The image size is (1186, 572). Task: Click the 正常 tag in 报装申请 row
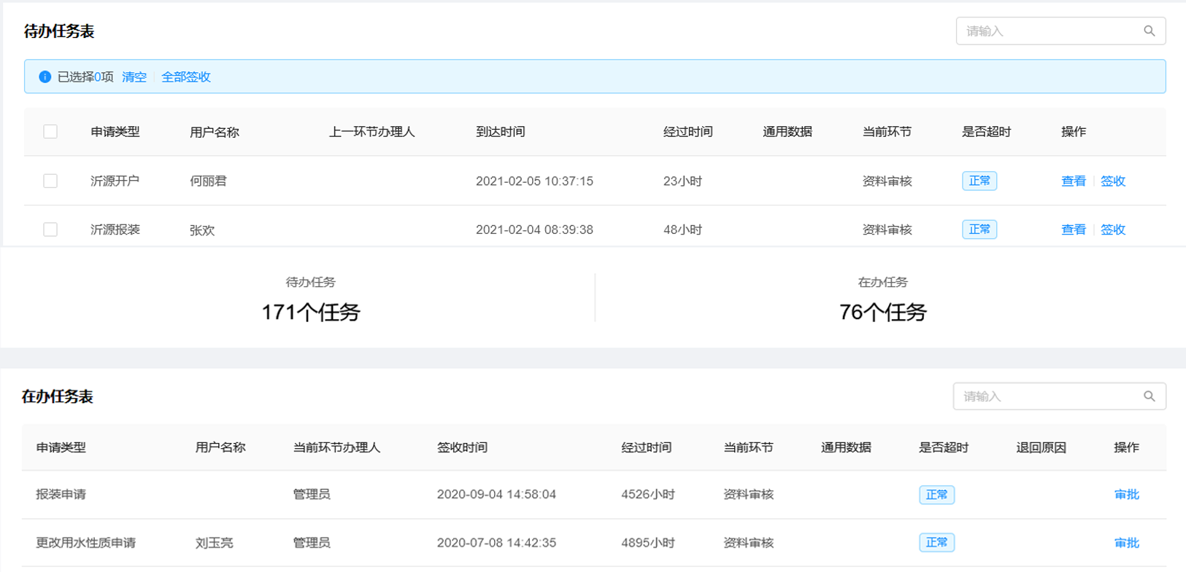click(936, 495)
